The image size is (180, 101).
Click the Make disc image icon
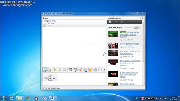pos(85,70)
